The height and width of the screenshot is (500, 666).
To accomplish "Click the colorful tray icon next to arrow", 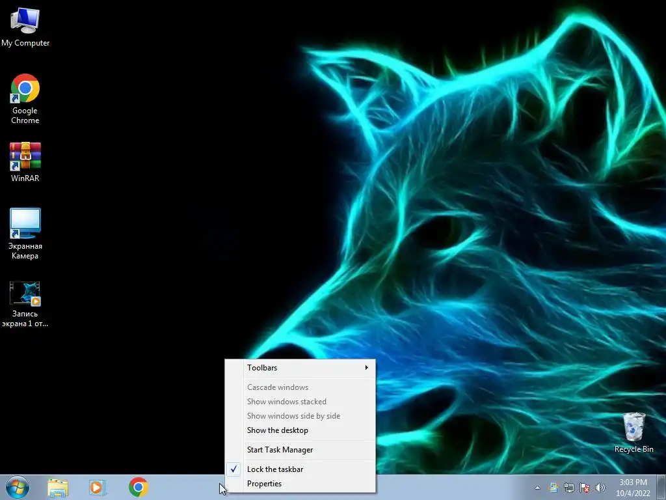I will [553, 488].
